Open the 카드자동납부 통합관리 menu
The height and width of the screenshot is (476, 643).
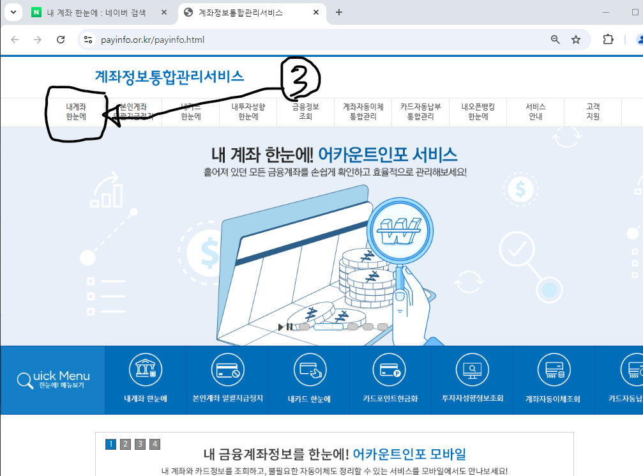pos(421,112)
